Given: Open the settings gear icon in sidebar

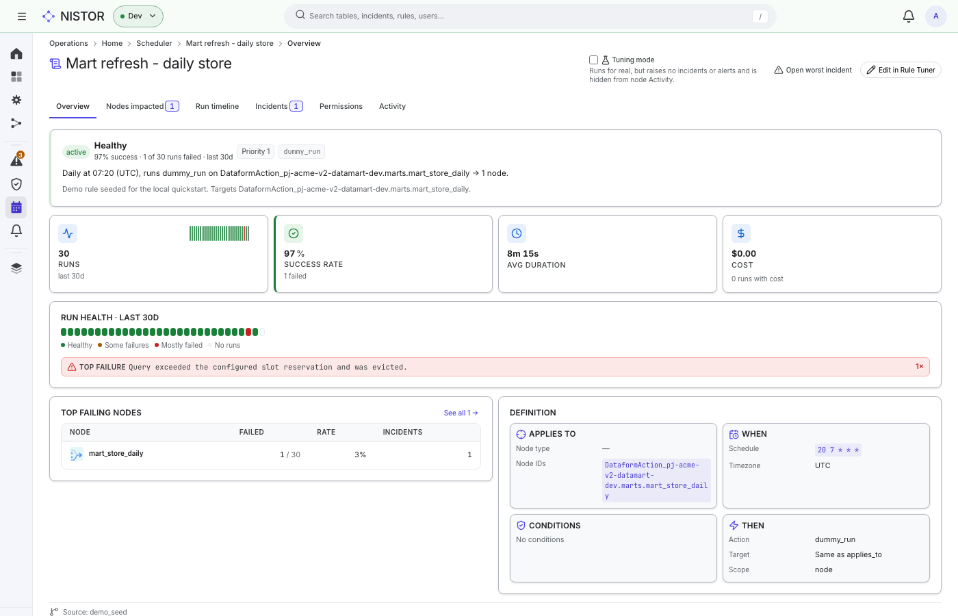Looking at the screenshot, I should (x=16, y=100).
